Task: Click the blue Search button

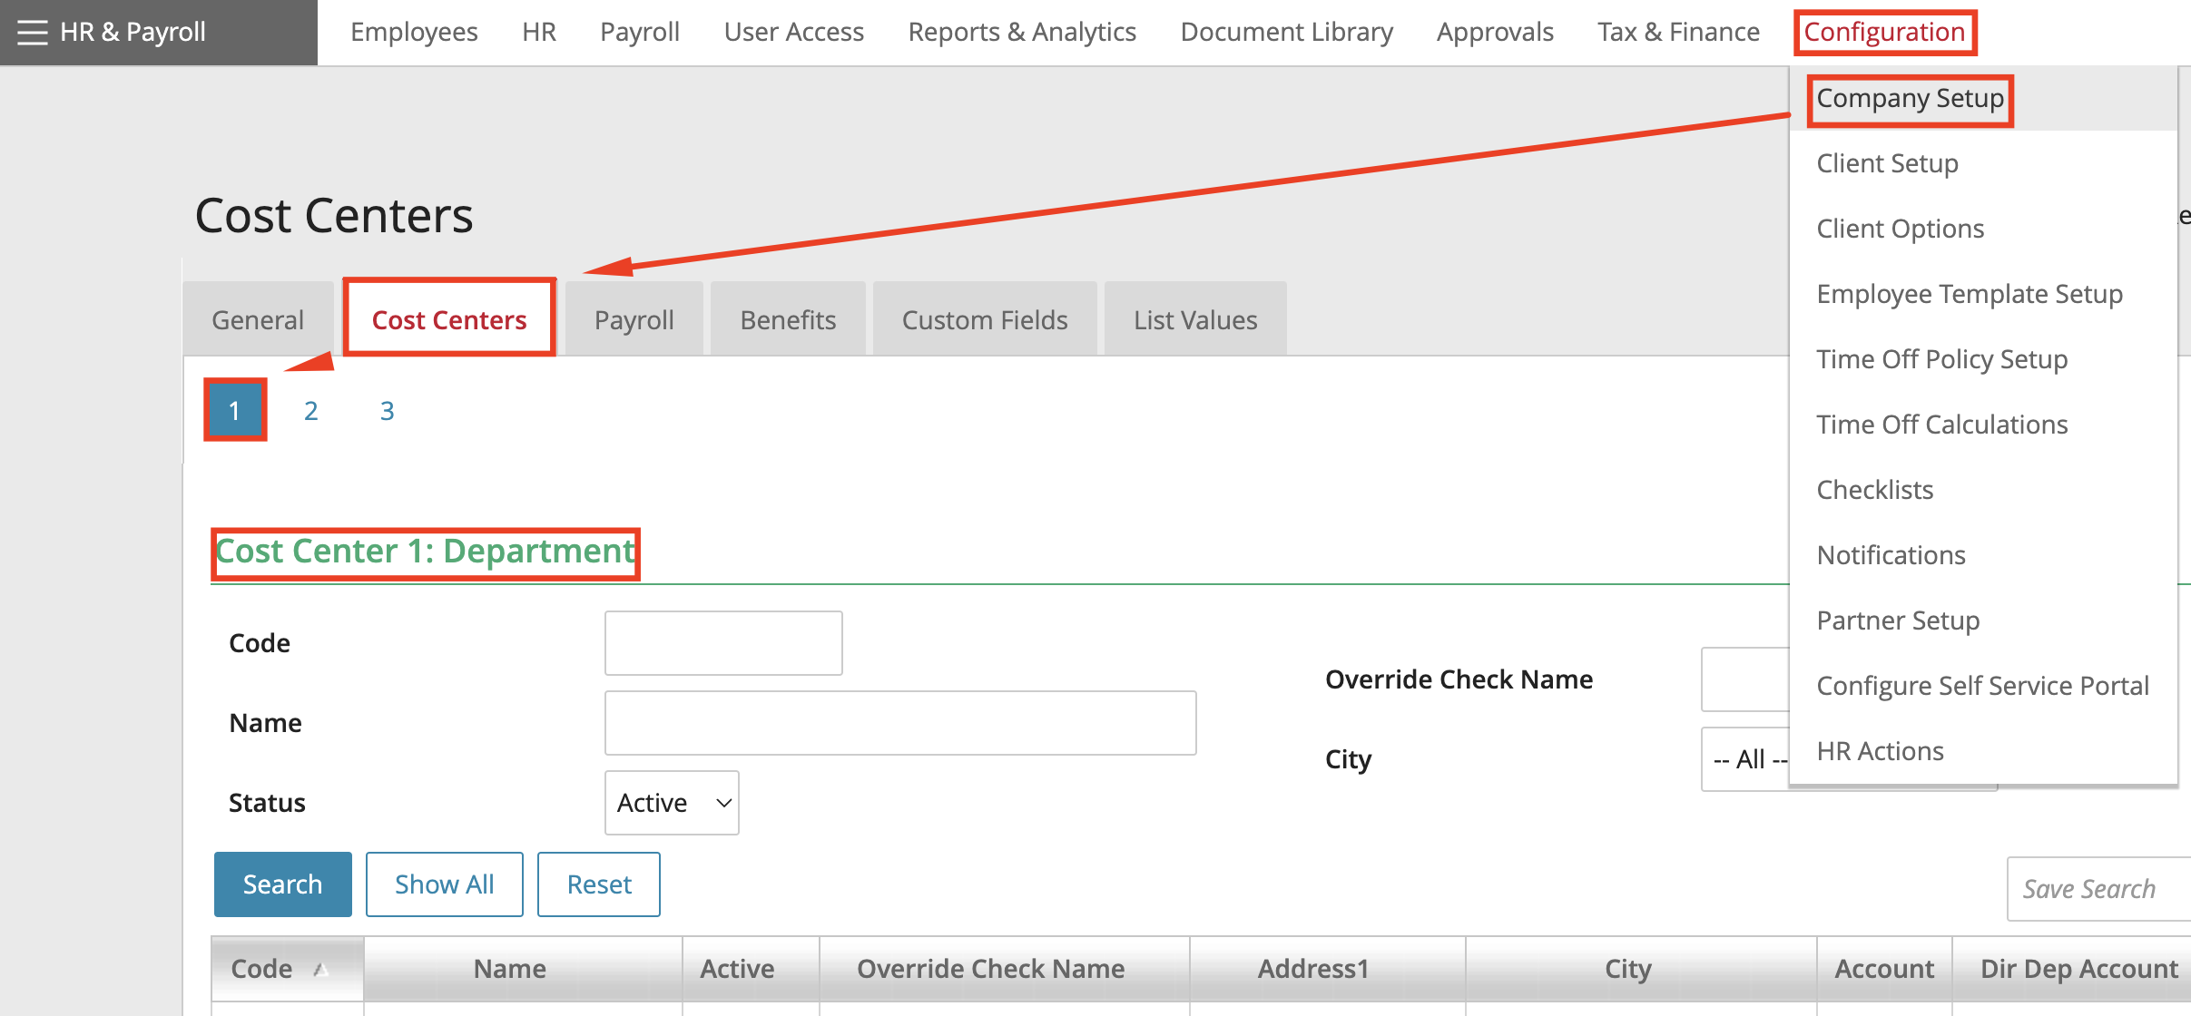Action: tap(282, 884)
